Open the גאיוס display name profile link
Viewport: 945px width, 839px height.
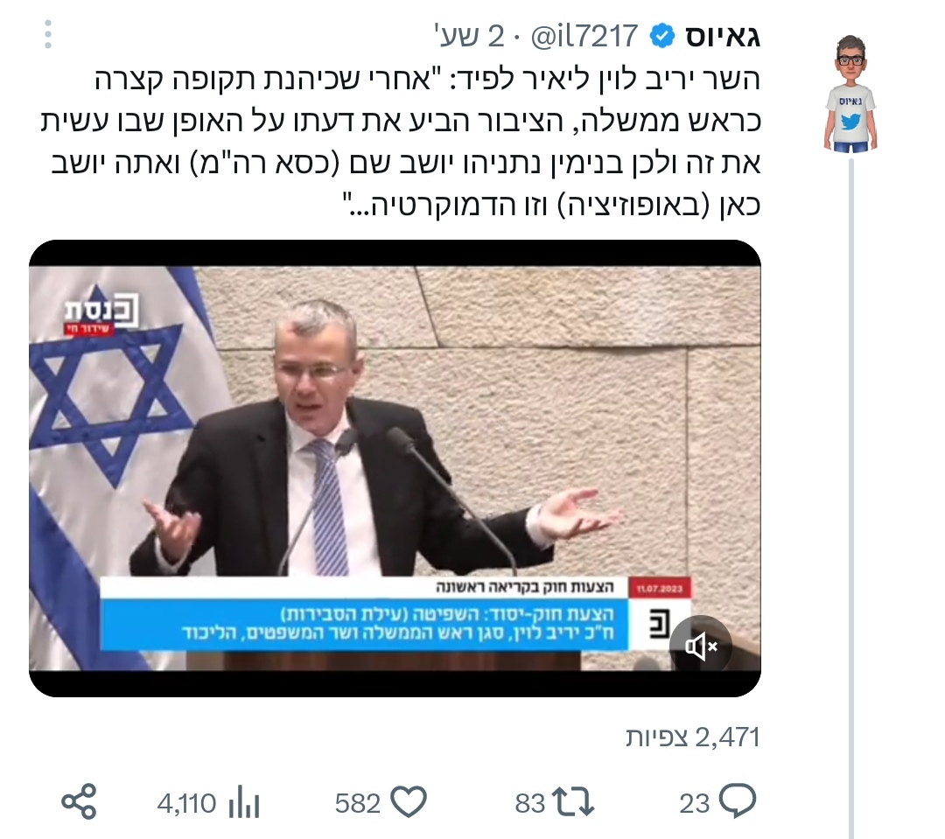click(723, 37)
